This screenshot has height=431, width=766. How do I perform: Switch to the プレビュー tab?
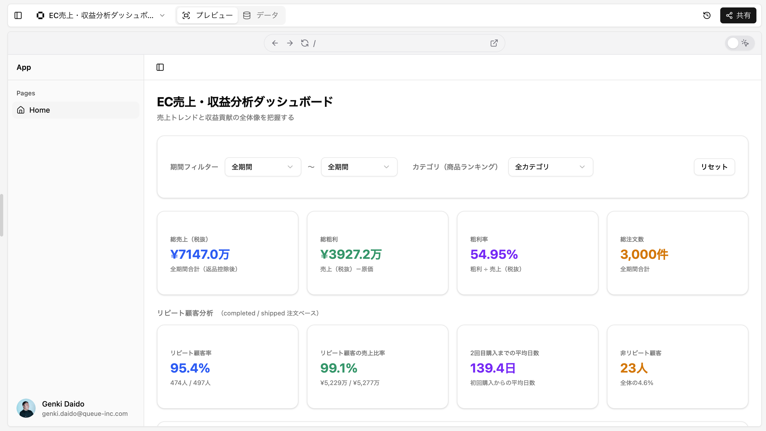pos(207,15)
